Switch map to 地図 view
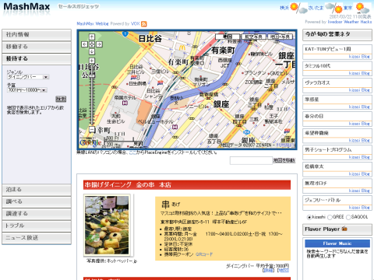Viewport: 374px width, 280px height. [228, 37]
